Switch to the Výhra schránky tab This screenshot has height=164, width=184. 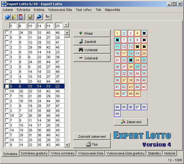point(63,153)
